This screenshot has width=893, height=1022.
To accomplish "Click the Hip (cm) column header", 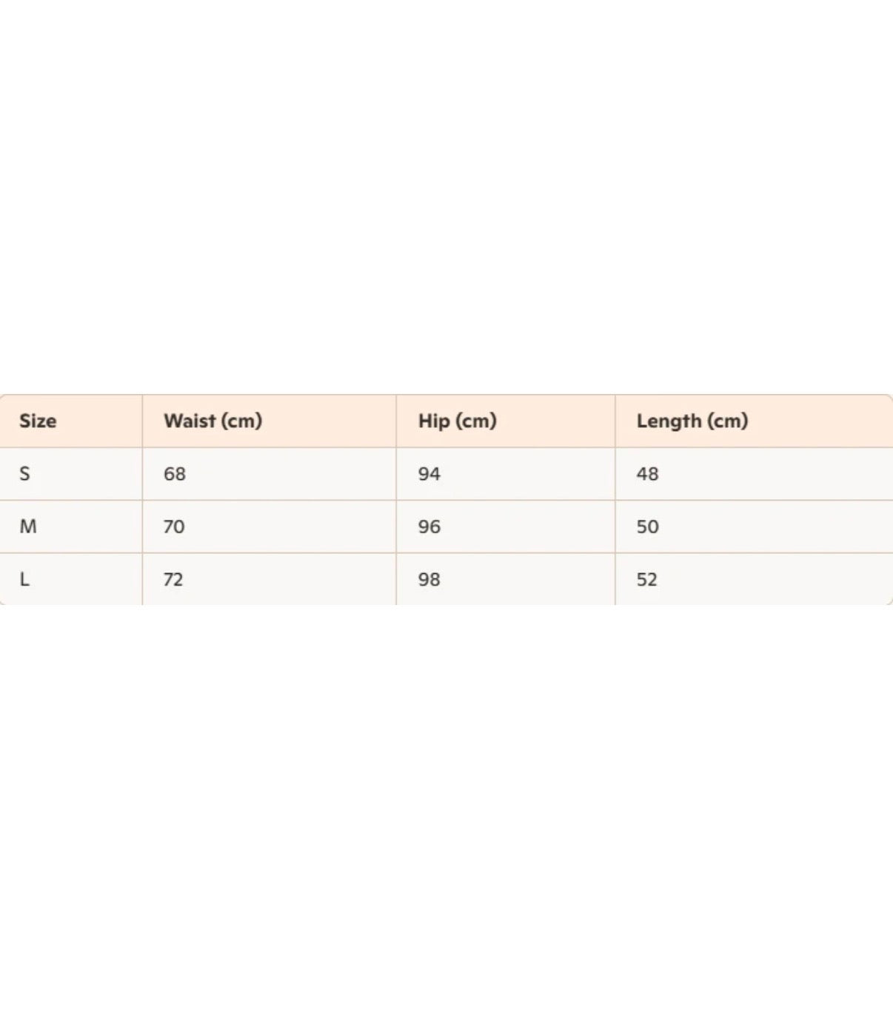I will [458, 421].
